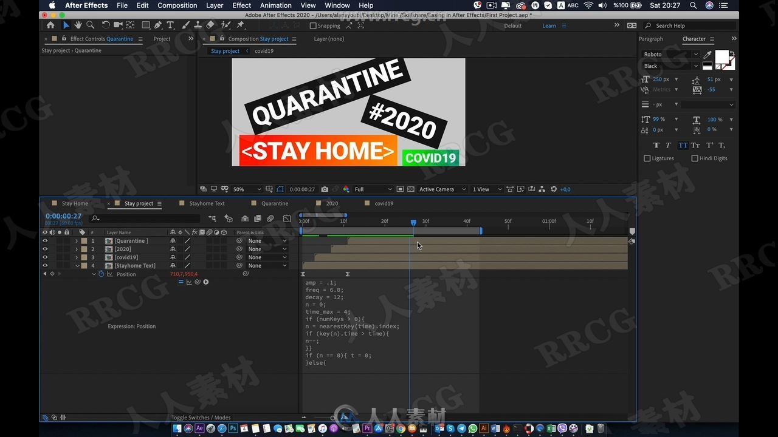
Task: Open the Composition menu
Action: point(177,5)
